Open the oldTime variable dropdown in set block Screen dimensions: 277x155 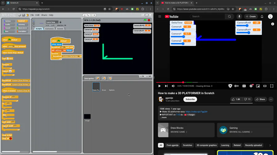(x=59, y=51)
